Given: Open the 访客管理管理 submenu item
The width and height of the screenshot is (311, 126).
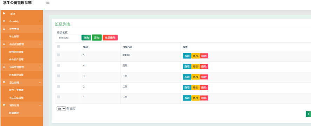Looking at the screenshot, I should point(16,75).
